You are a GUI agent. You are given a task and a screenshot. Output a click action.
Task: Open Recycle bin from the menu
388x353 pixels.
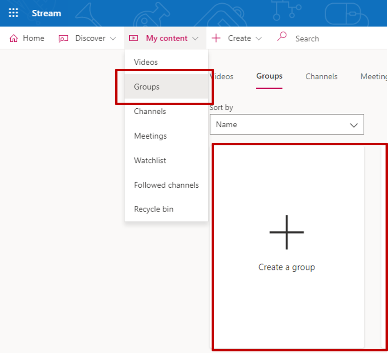[x=153, y=209]
